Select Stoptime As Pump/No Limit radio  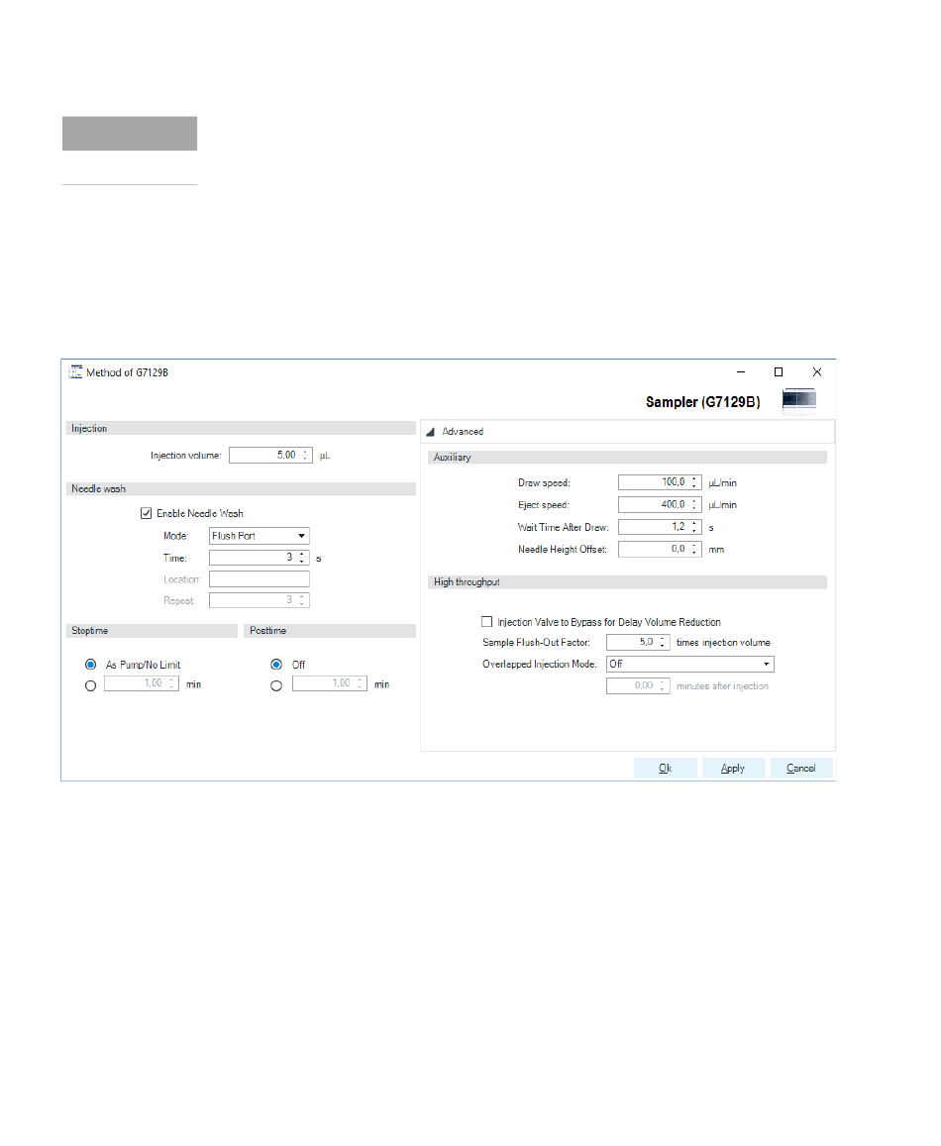click(91, 665)
